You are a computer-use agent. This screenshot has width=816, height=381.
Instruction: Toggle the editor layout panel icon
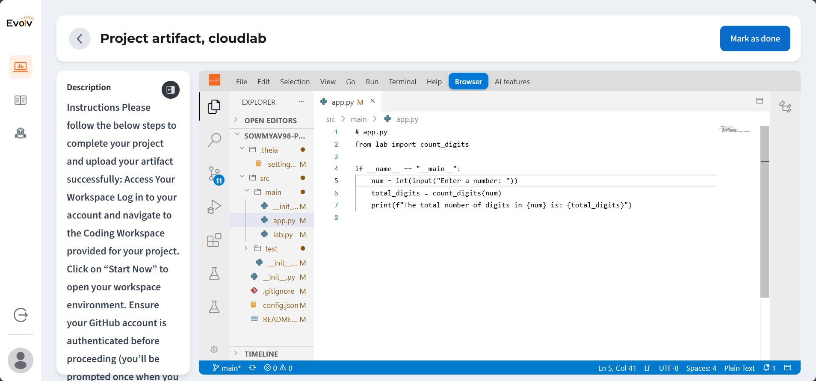click(x=760, y=101)
